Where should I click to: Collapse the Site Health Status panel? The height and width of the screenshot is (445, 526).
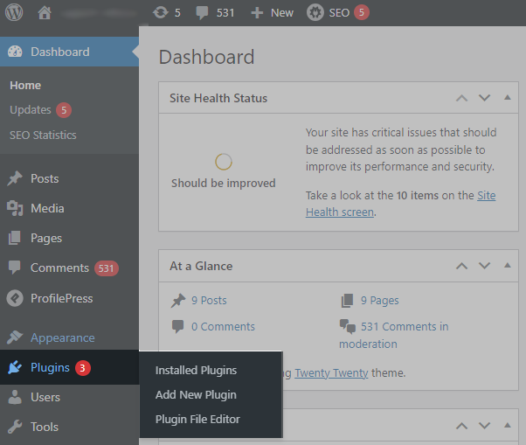coord(508,98)
